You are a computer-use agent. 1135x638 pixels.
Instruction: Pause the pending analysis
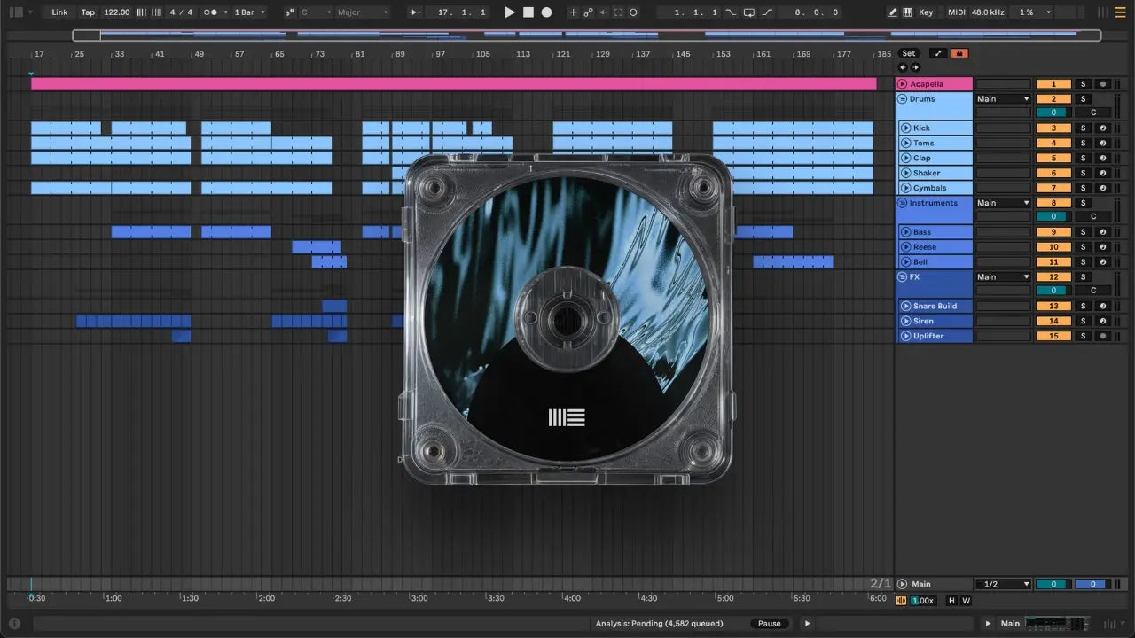(x=769, y=624)
